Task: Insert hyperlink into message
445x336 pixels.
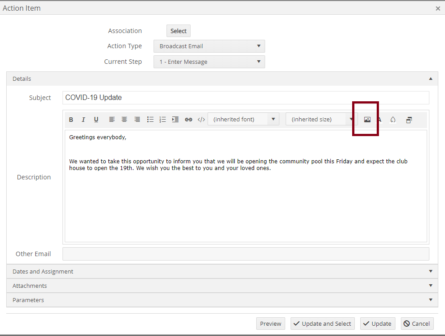Action: pos(188,120)
